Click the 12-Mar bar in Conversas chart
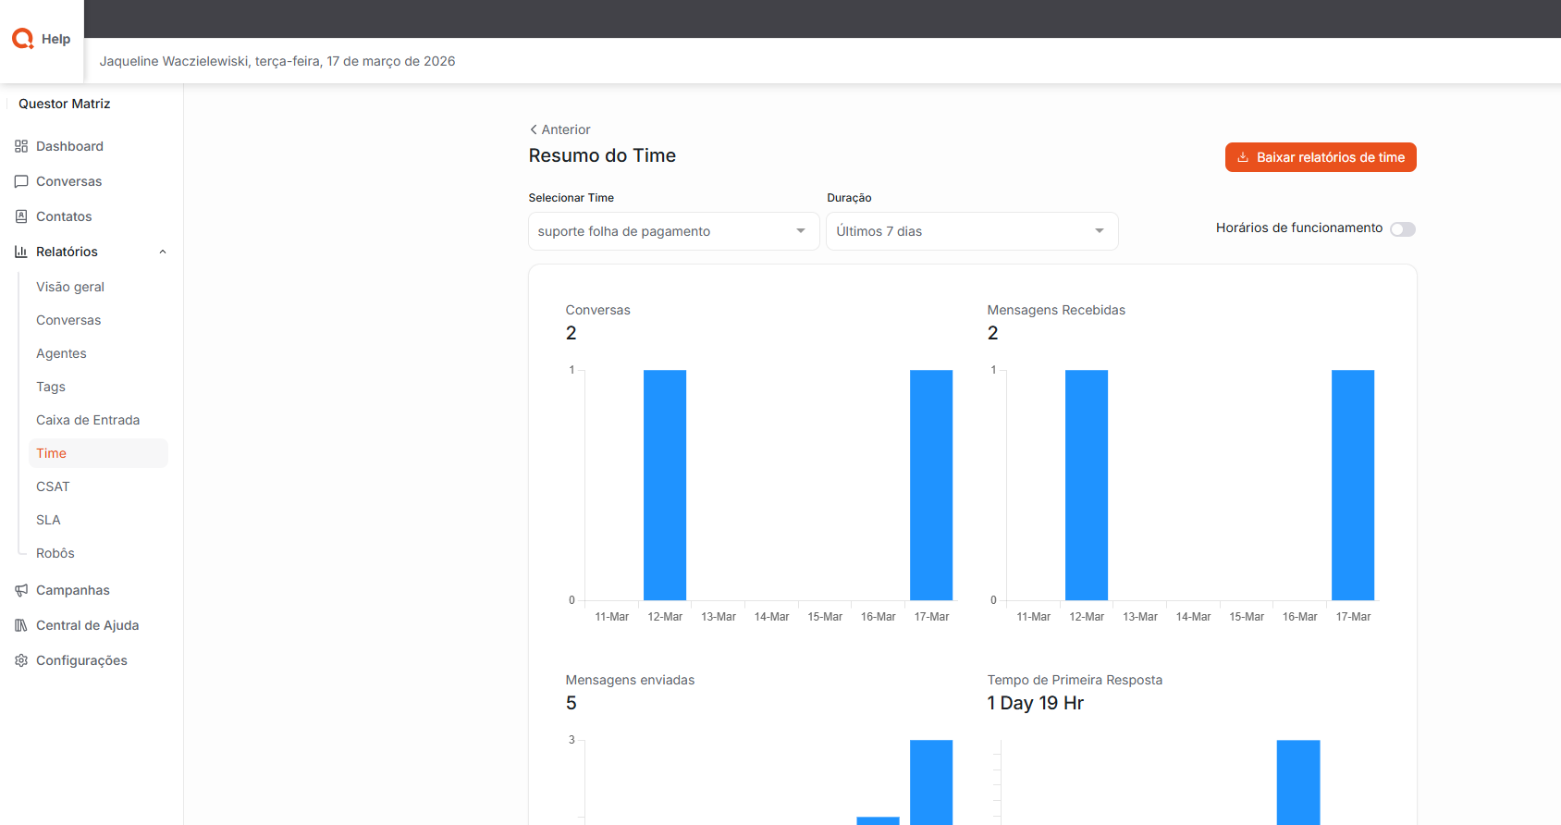 coord(665,485)
